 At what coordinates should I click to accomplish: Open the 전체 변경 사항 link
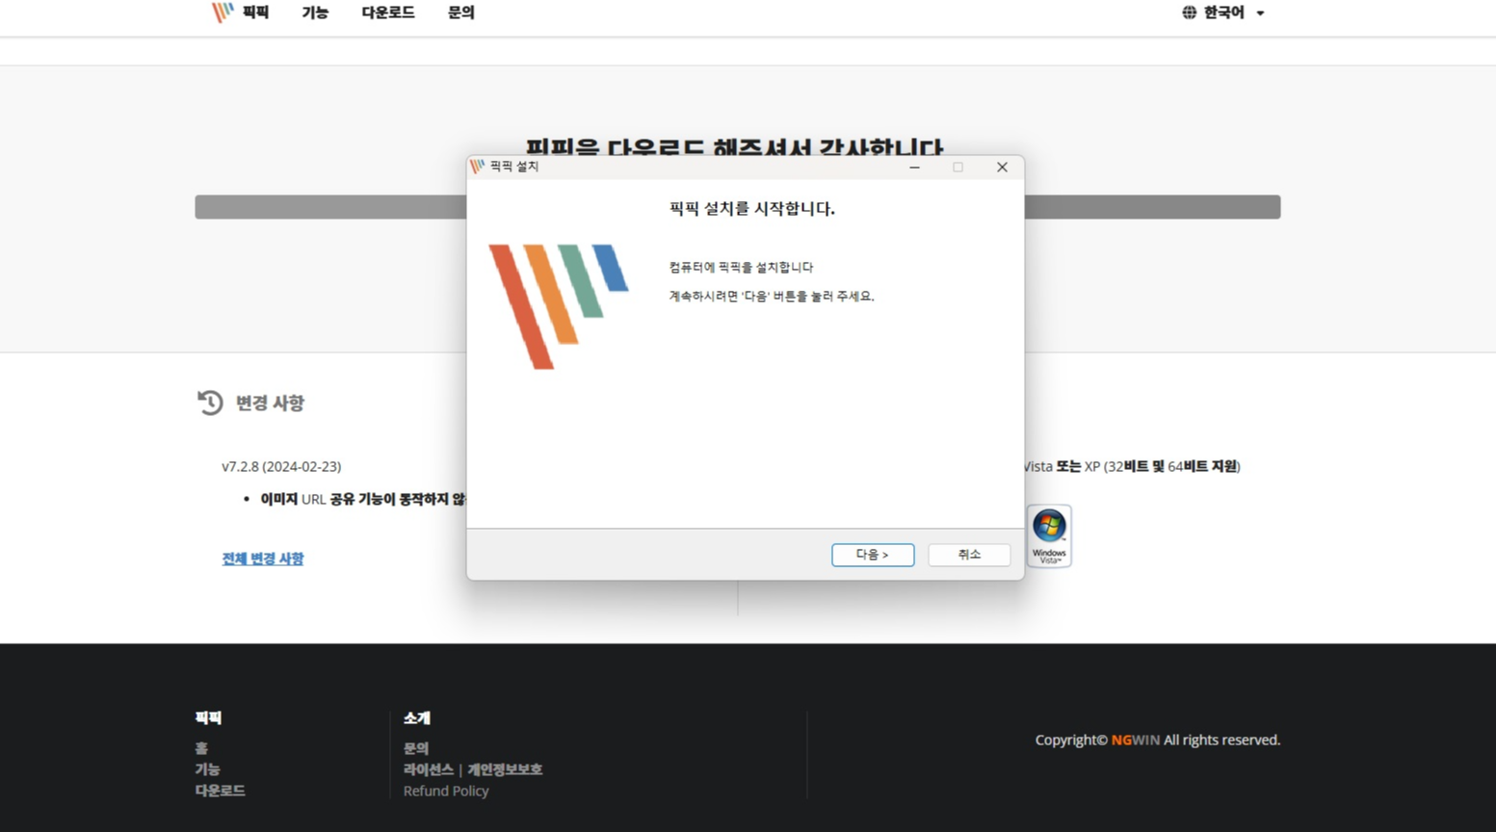263,559
